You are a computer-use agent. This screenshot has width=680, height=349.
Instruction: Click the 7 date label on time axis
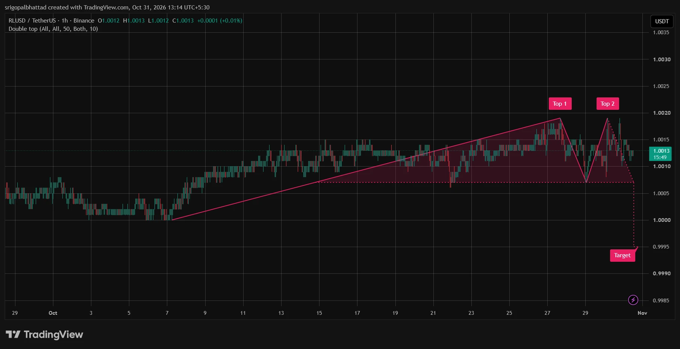coord(167,313)
